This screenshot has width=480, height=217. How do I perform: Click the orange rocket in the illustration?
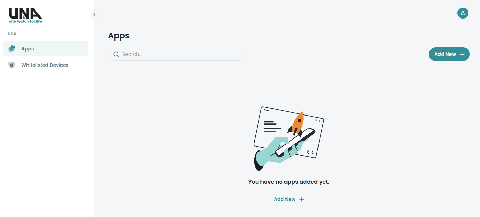[x=297, y=123]
